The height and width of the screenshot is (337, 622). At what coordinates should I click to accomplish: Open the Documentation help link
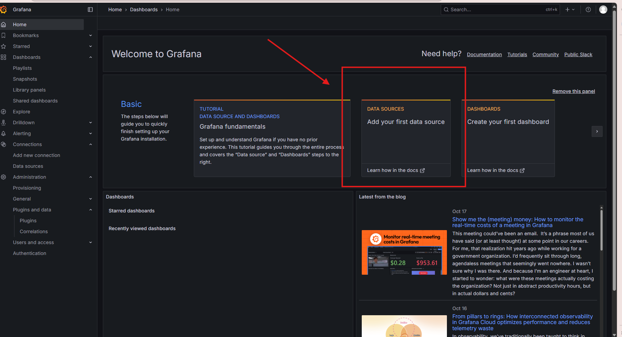point(484,54)
